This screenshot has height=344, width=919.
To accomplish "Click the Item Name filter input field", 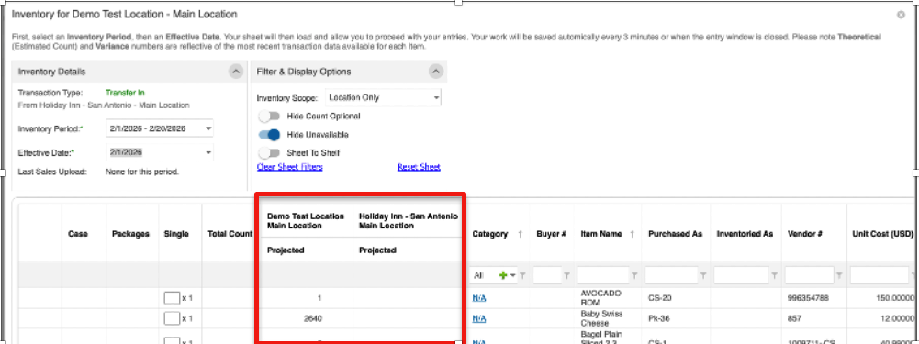I will click(x=604, y=275).
